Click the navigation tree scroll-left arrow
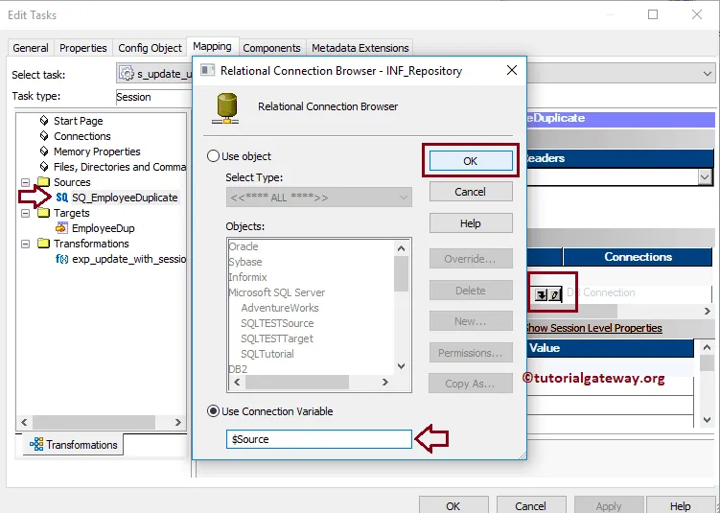This screenshot has width=720, height=513. pos(24,422)
